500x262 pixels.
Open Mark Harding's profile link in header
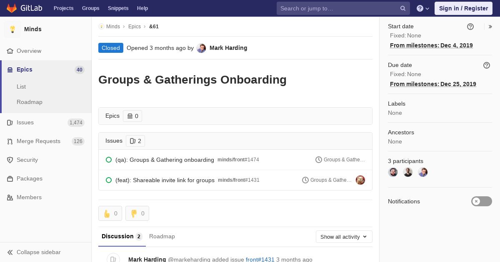pyautogui.click(x=228, y=48)
